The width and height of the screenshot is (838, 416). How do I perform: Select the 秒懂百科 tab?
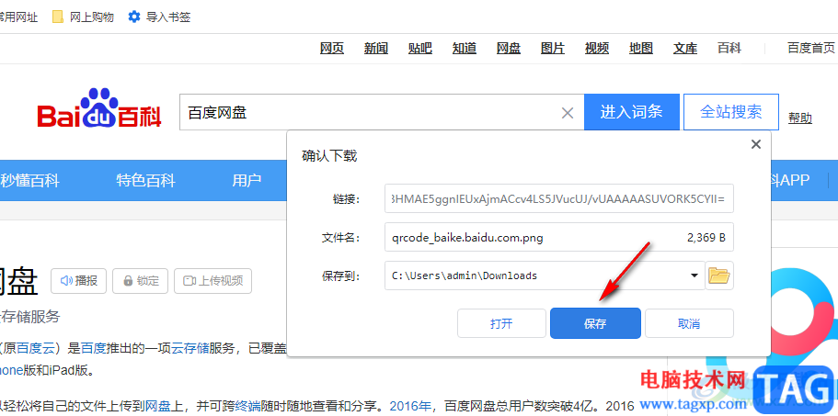click(x=29, y=180)
